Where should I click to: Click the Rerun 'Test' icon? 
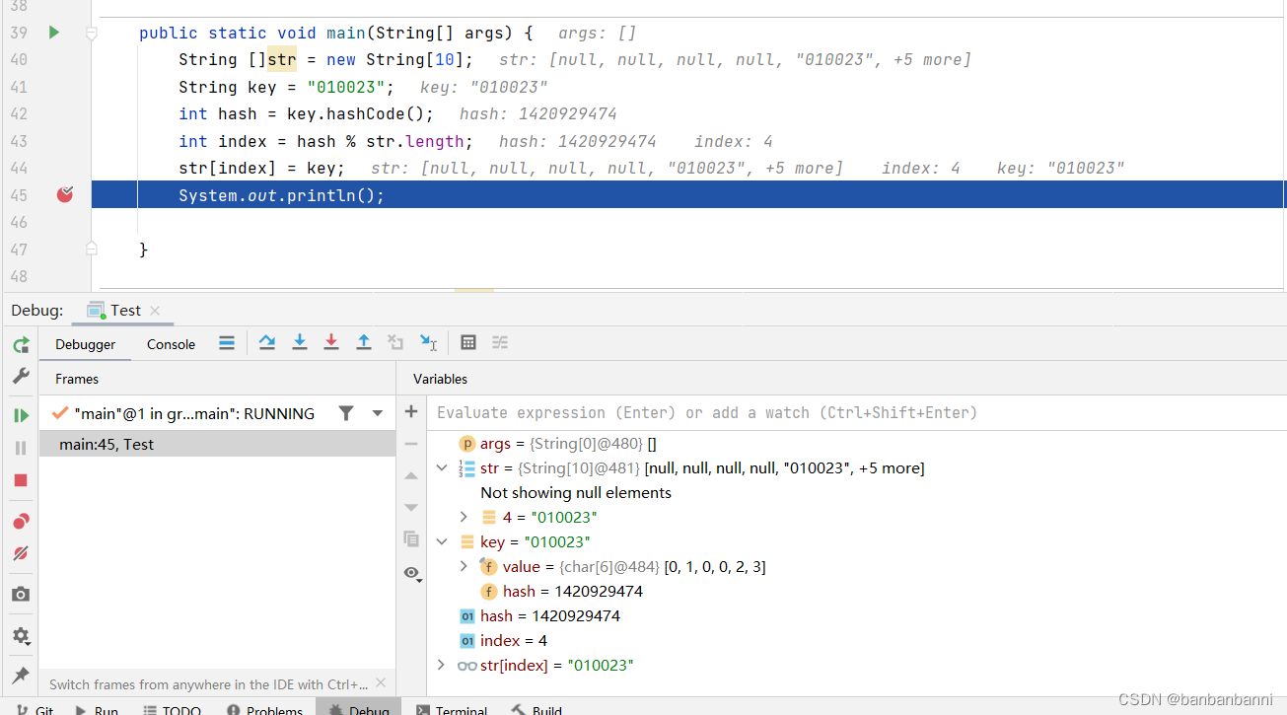pyautogui.click(x=21, y=344)
